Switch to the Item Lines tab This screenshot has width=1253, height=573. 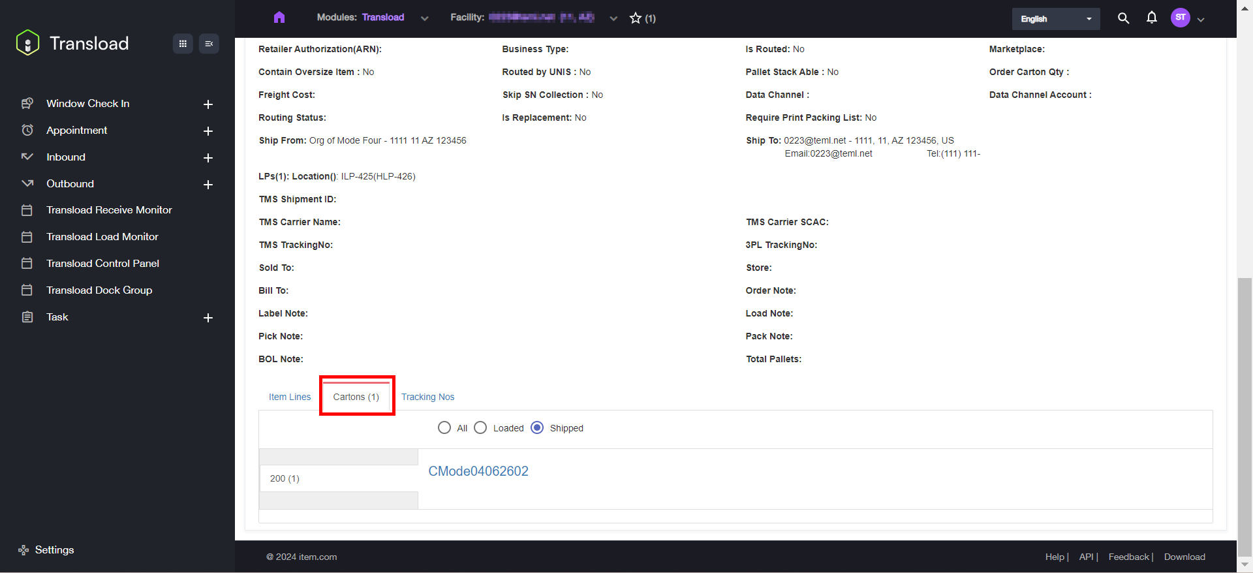pos(290,397)
